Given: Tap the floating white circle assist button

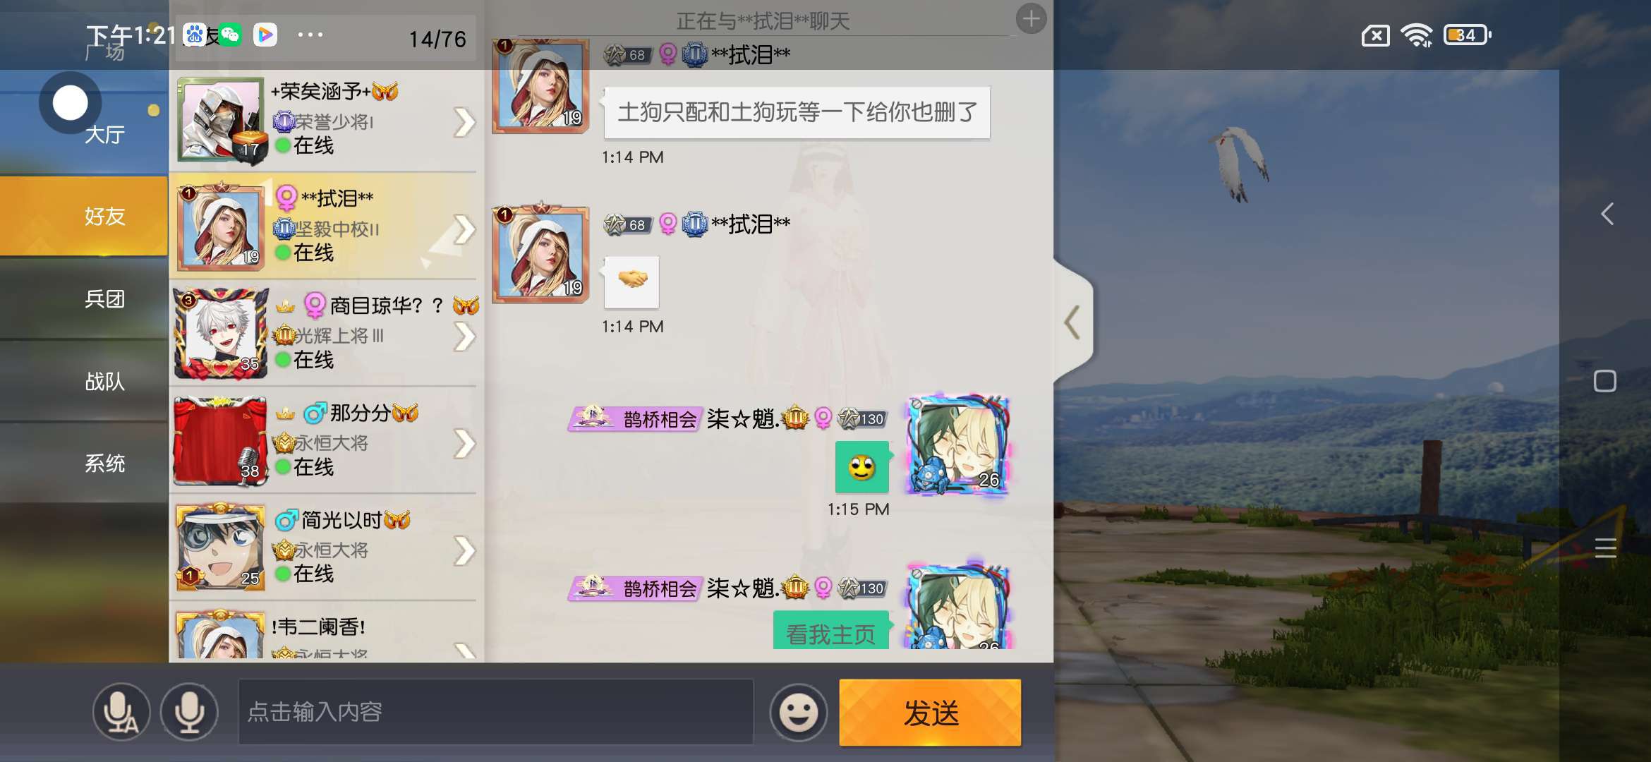Looking at the screenshot, I should pos(71,103).
